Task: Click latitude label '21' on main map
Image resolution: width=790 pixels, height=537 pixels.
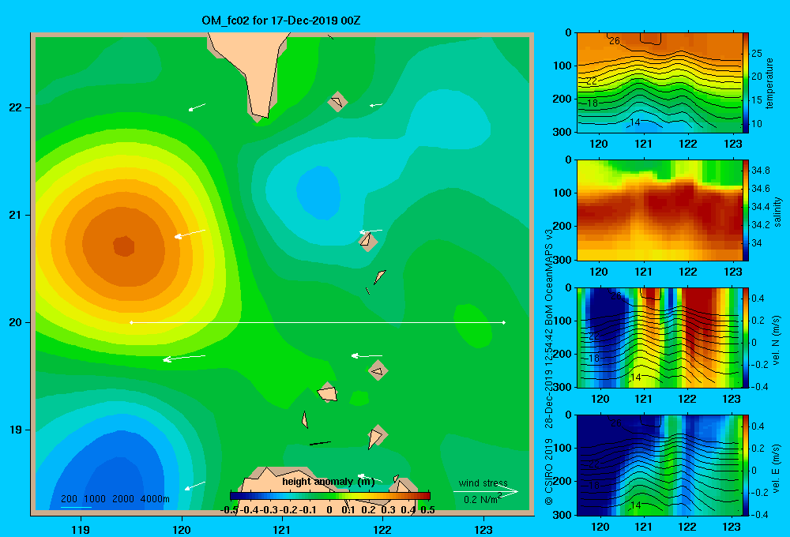Action: point(16,215)
